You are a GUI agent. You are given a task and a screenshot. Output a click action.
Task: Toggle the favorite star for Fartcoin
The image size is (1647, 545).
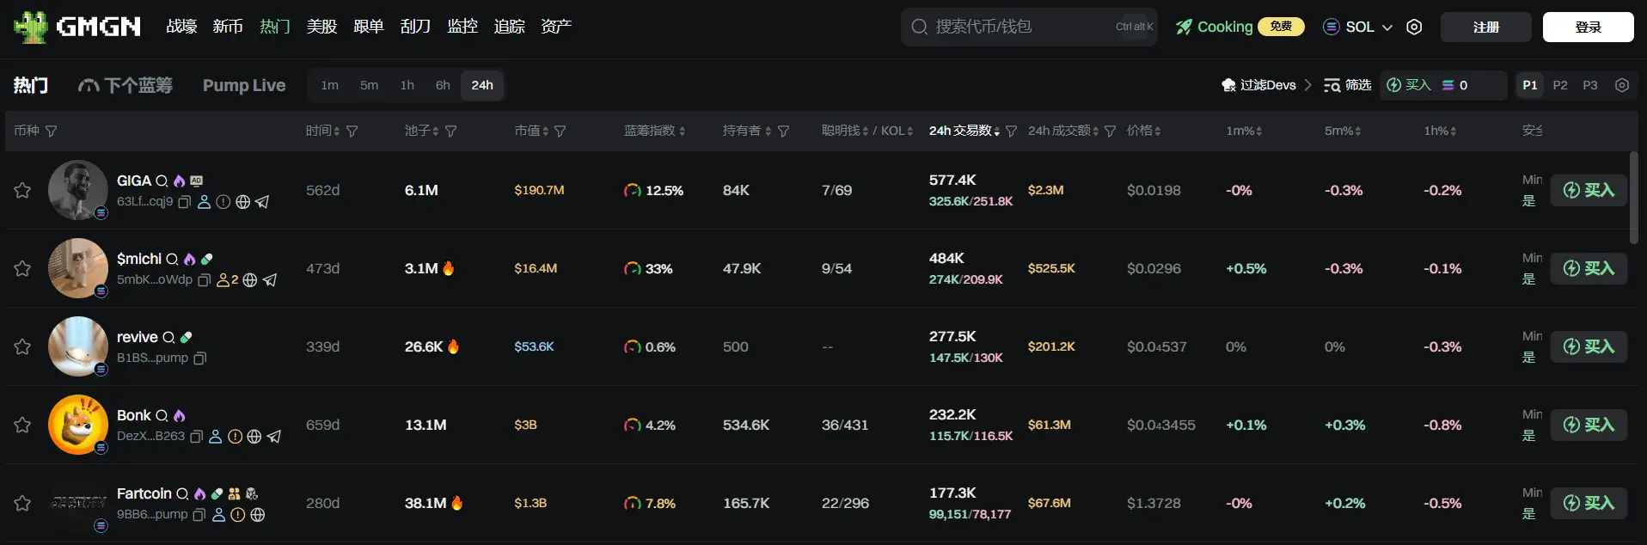tap(22, 504)
